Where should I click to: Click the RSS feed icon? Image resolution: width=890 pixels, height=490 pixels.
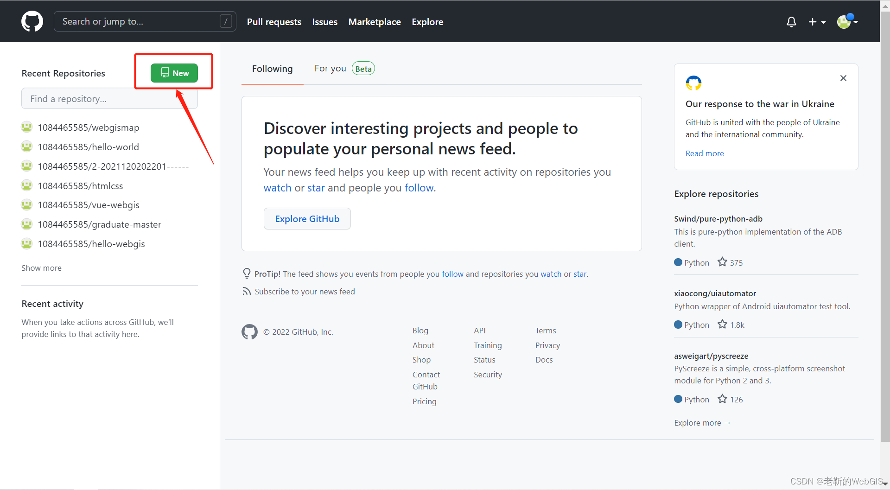click(246, 291)
